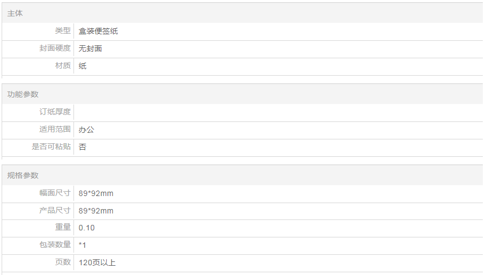Click the 主体 section header
Screen dimensions: 485x275
[x=15, y=13]
